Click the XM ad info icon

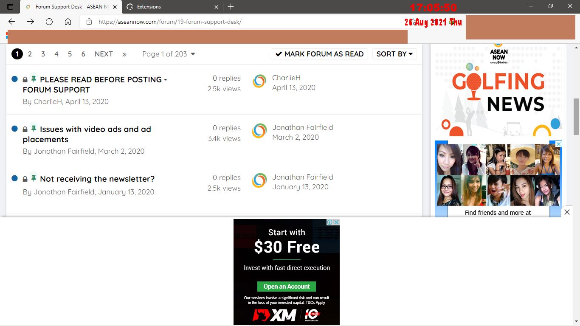(329, 222)
